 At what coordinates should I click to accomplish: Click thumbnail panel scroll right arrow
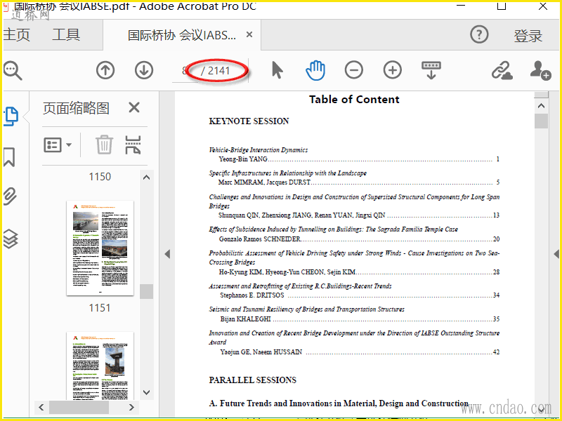click(x=131, y=407)
